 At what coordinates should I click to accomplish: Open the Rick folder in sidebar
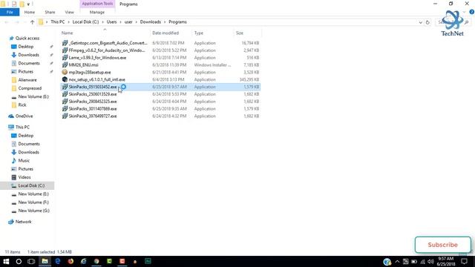22,105
